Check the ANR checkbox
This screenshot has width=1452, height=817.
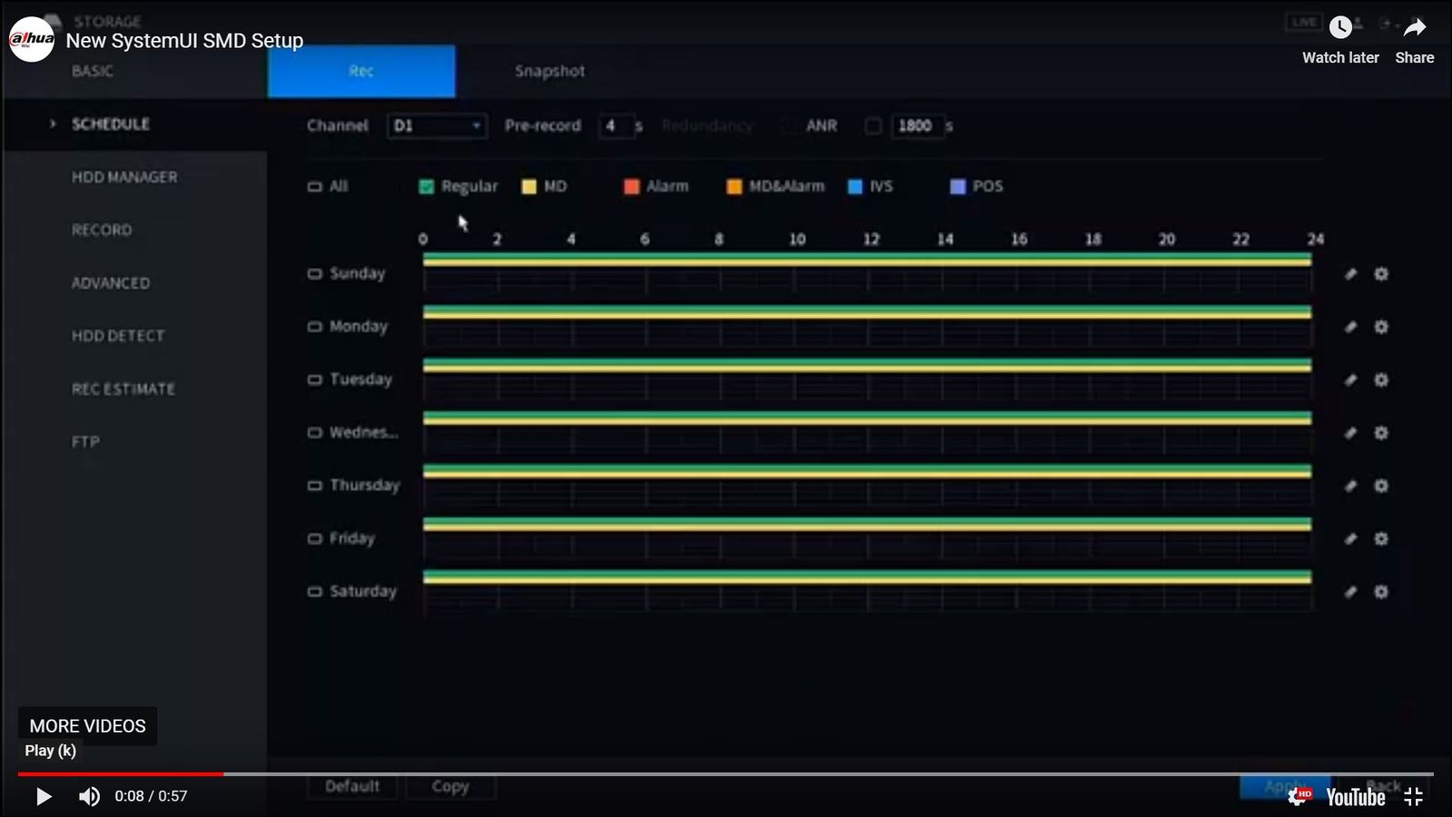pyautogui.click(x=873, y=126)
